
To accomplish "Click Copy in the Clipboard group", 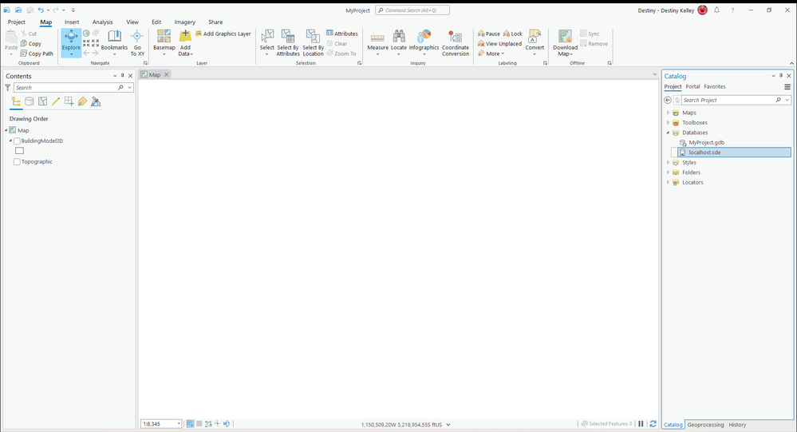I will coord(31,44).
